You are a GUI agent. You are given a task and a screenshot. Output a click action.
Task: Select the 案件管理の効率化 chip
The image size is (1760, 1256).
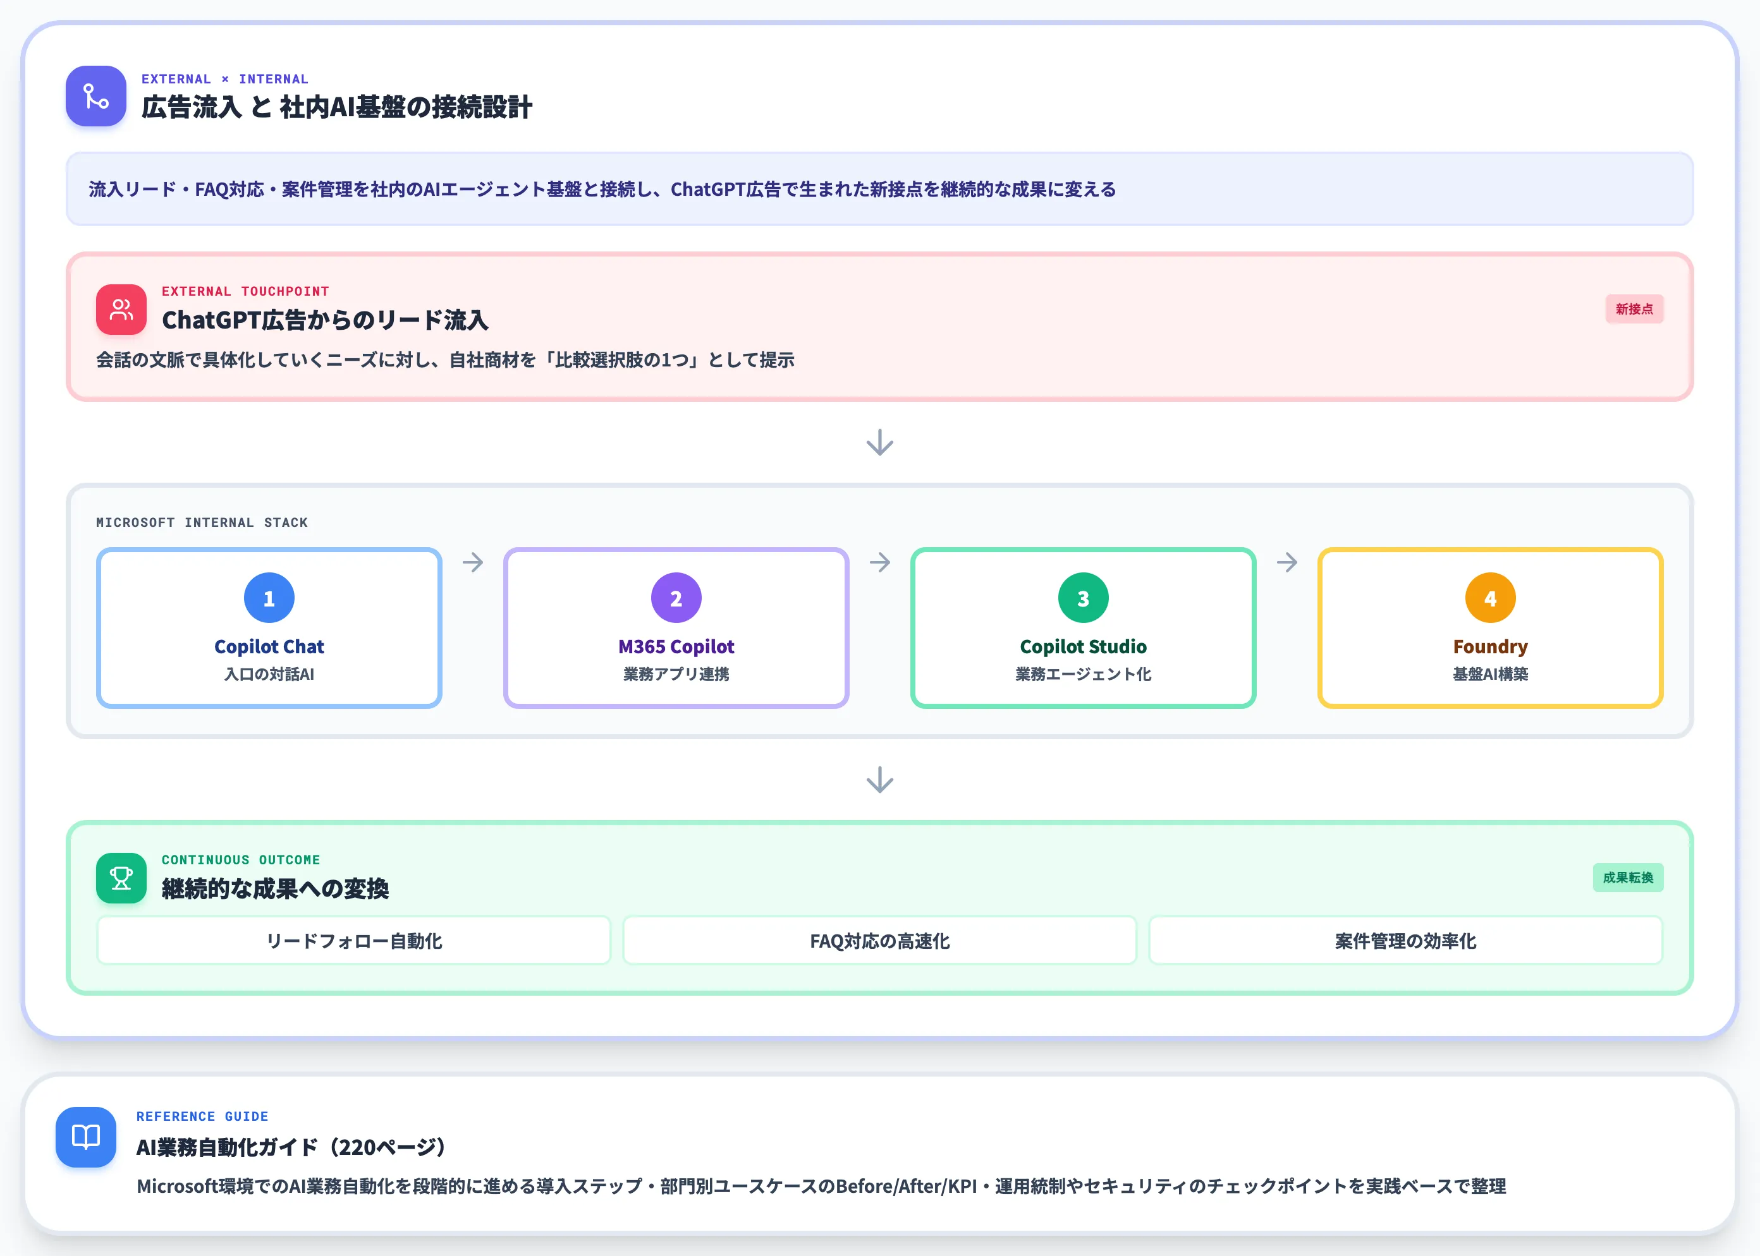coord(1405,941)
